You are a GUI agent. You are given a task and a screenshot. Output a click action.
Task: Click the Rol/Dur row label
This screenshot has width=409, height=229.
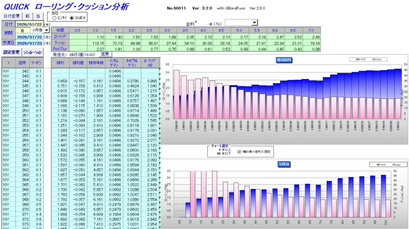pos(60,48)
